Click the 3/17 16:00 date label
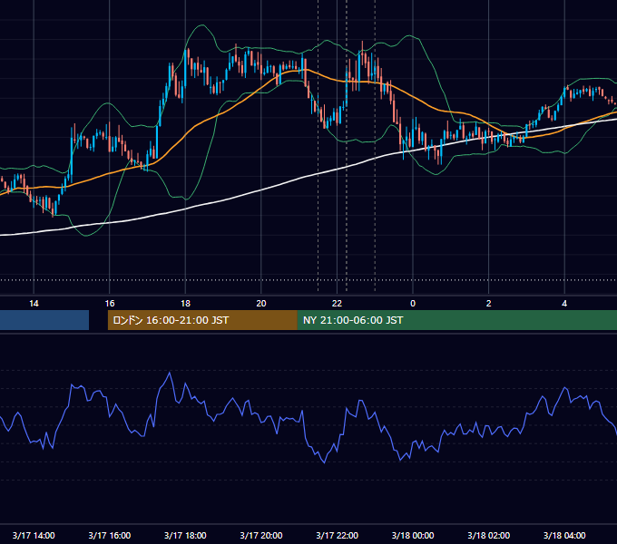 pos(110,535)
